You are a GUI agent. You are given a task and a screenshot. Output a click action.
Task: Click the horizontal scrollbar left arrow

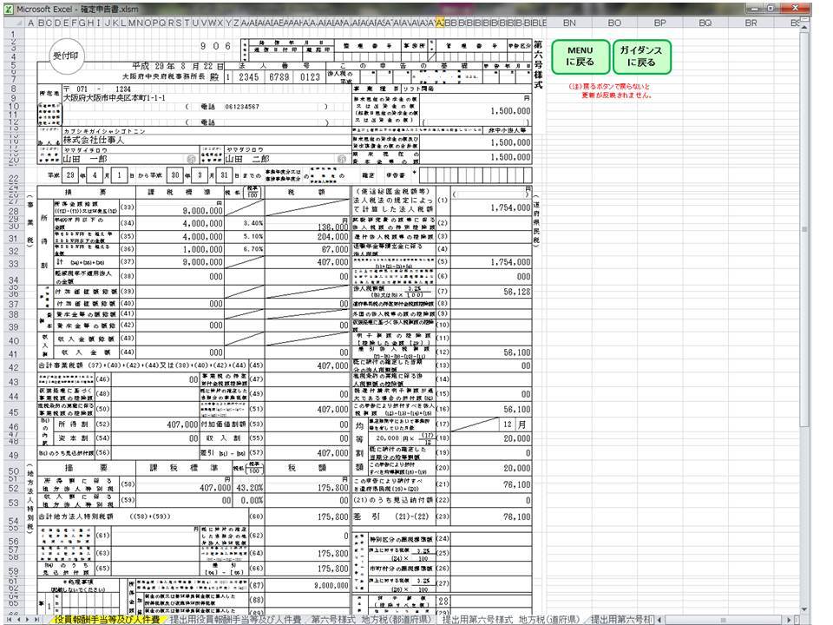pyautogui.click(x=659, y=619)
